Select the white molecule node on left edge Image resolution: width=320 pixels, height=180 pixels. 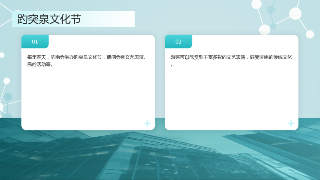pyautogui.click(x=6, y=81)
